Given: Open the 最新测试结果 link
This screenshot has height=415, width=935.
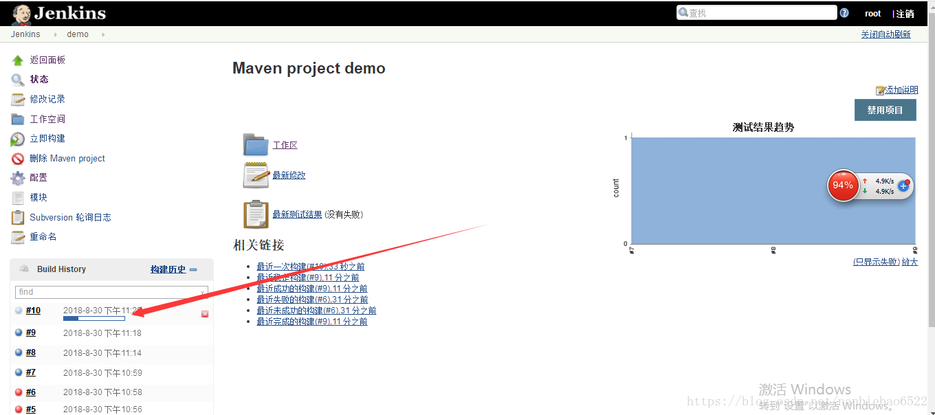Looking at the screenshot, I should pos(298,214).
